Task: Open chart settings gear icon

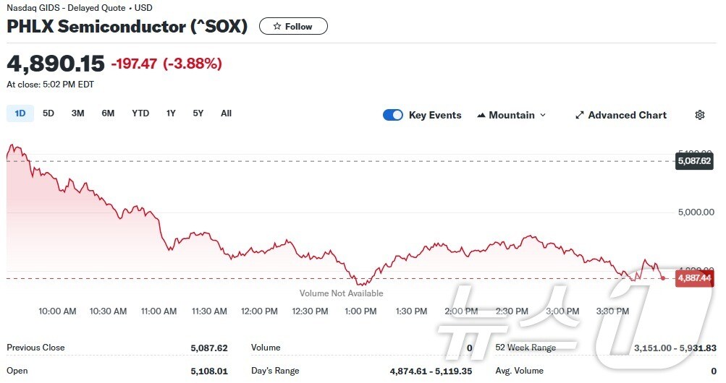Action: [699, 115]
